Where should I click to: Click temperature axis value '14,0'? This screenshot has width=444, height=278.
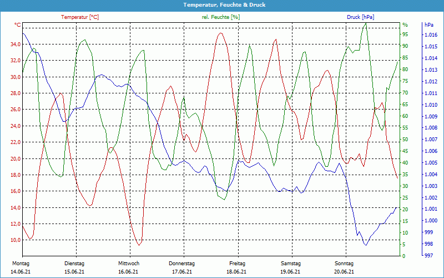[16, 207]
